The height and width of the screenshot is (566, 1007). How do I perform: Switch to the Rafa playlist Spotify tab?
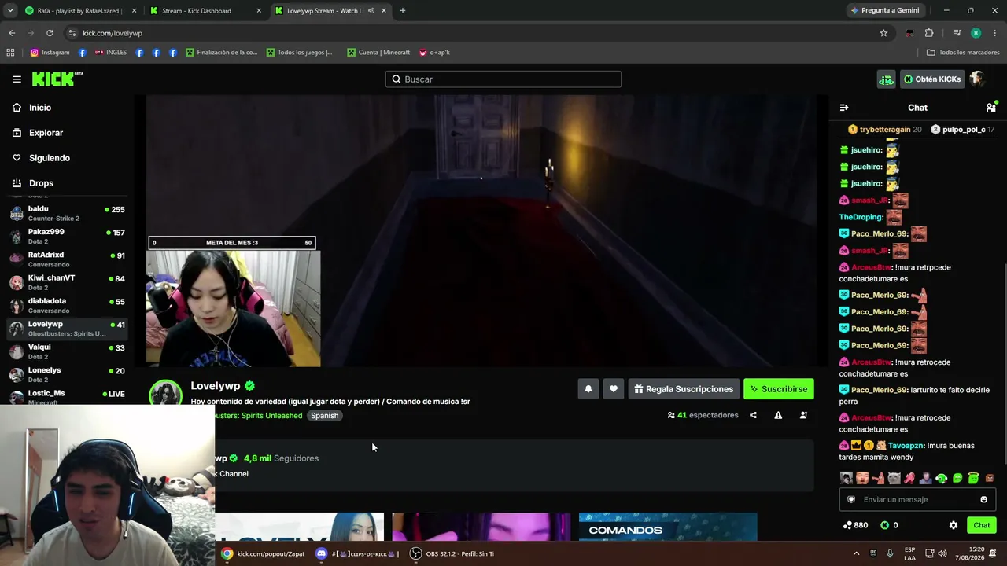pyautogui.click(x=81, y=11)
